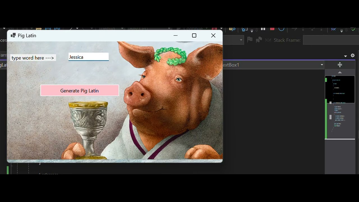Viewport: 359px width, 202px height.
Task: Click the Stack Frame combo box
Action: coord(331,40)
